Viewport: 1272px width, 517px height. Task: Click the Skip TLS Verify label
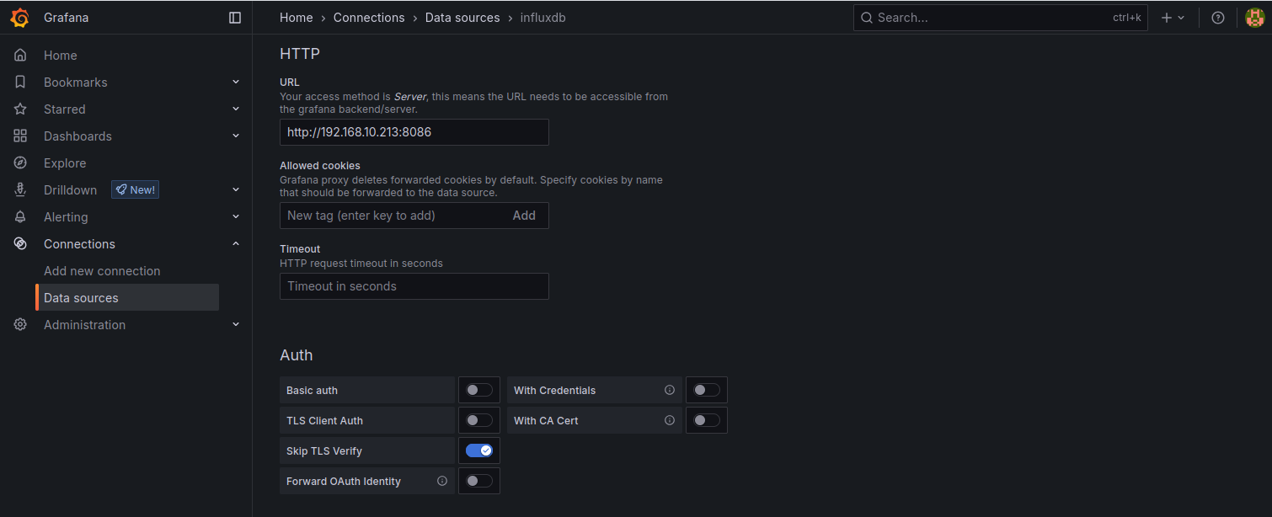point(324,451)
